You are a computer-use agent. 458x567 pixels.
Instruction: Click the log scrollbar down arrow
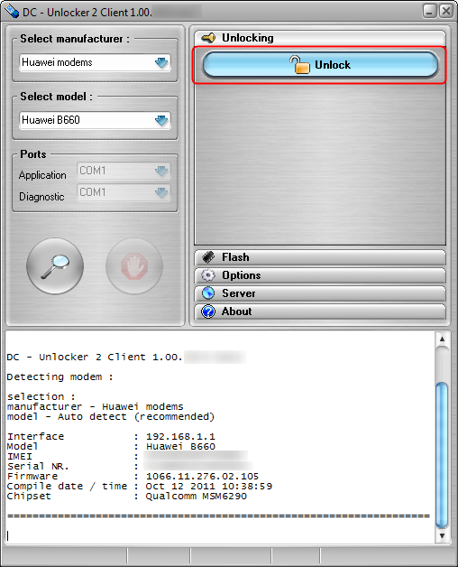[x=442, y=535]
